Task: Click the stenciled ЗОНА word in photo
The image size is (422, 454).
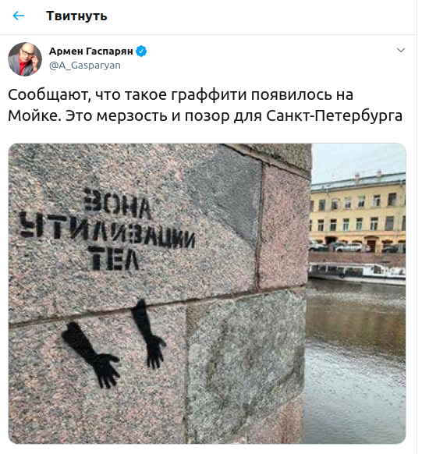Action: (117, 204)
